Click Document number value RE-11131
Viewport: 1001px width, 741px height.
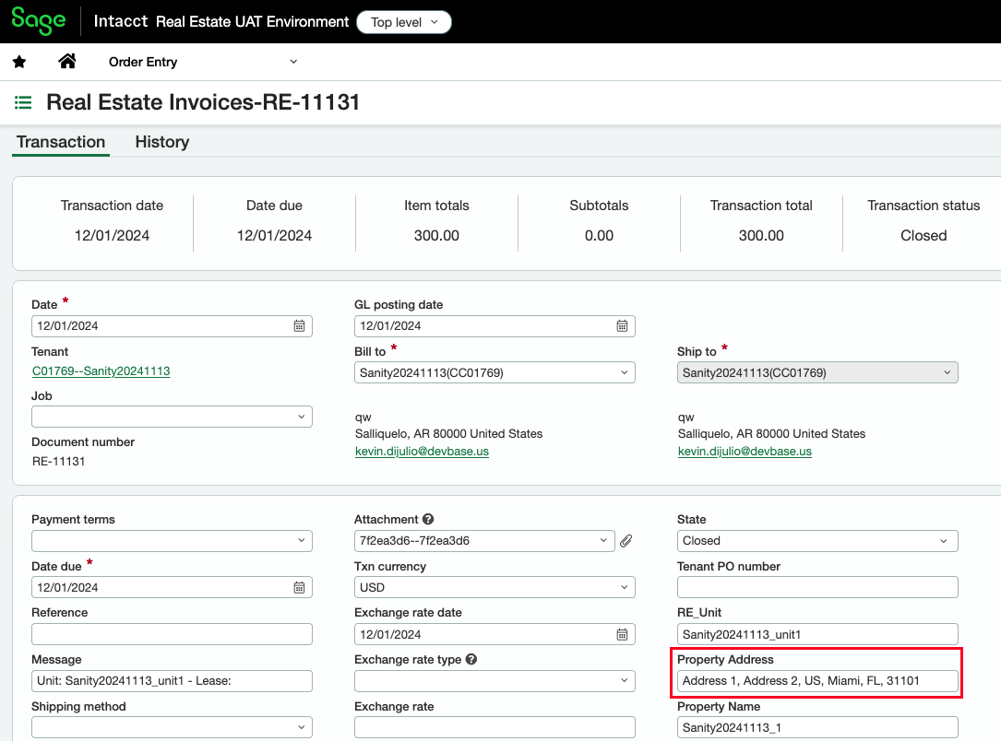(x=59, y=461)
